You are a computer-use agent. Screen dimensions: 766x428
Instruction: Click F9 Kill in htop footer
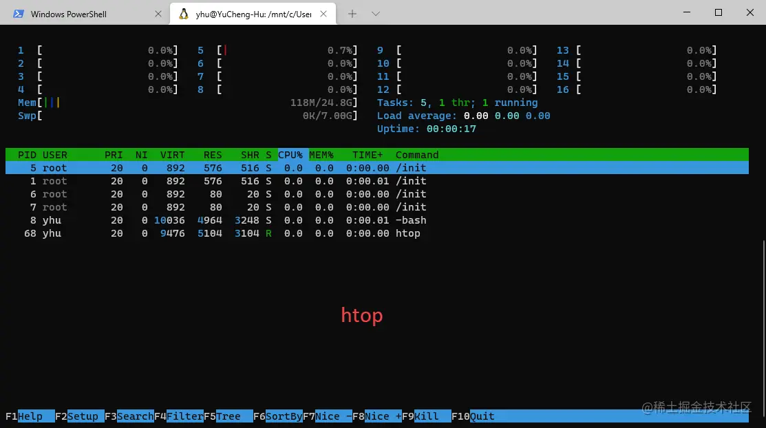coord(427,416)
